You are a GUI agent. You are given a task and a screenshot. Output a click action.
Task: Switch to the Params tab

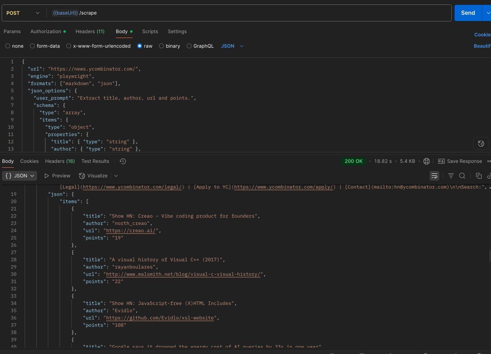12,32
